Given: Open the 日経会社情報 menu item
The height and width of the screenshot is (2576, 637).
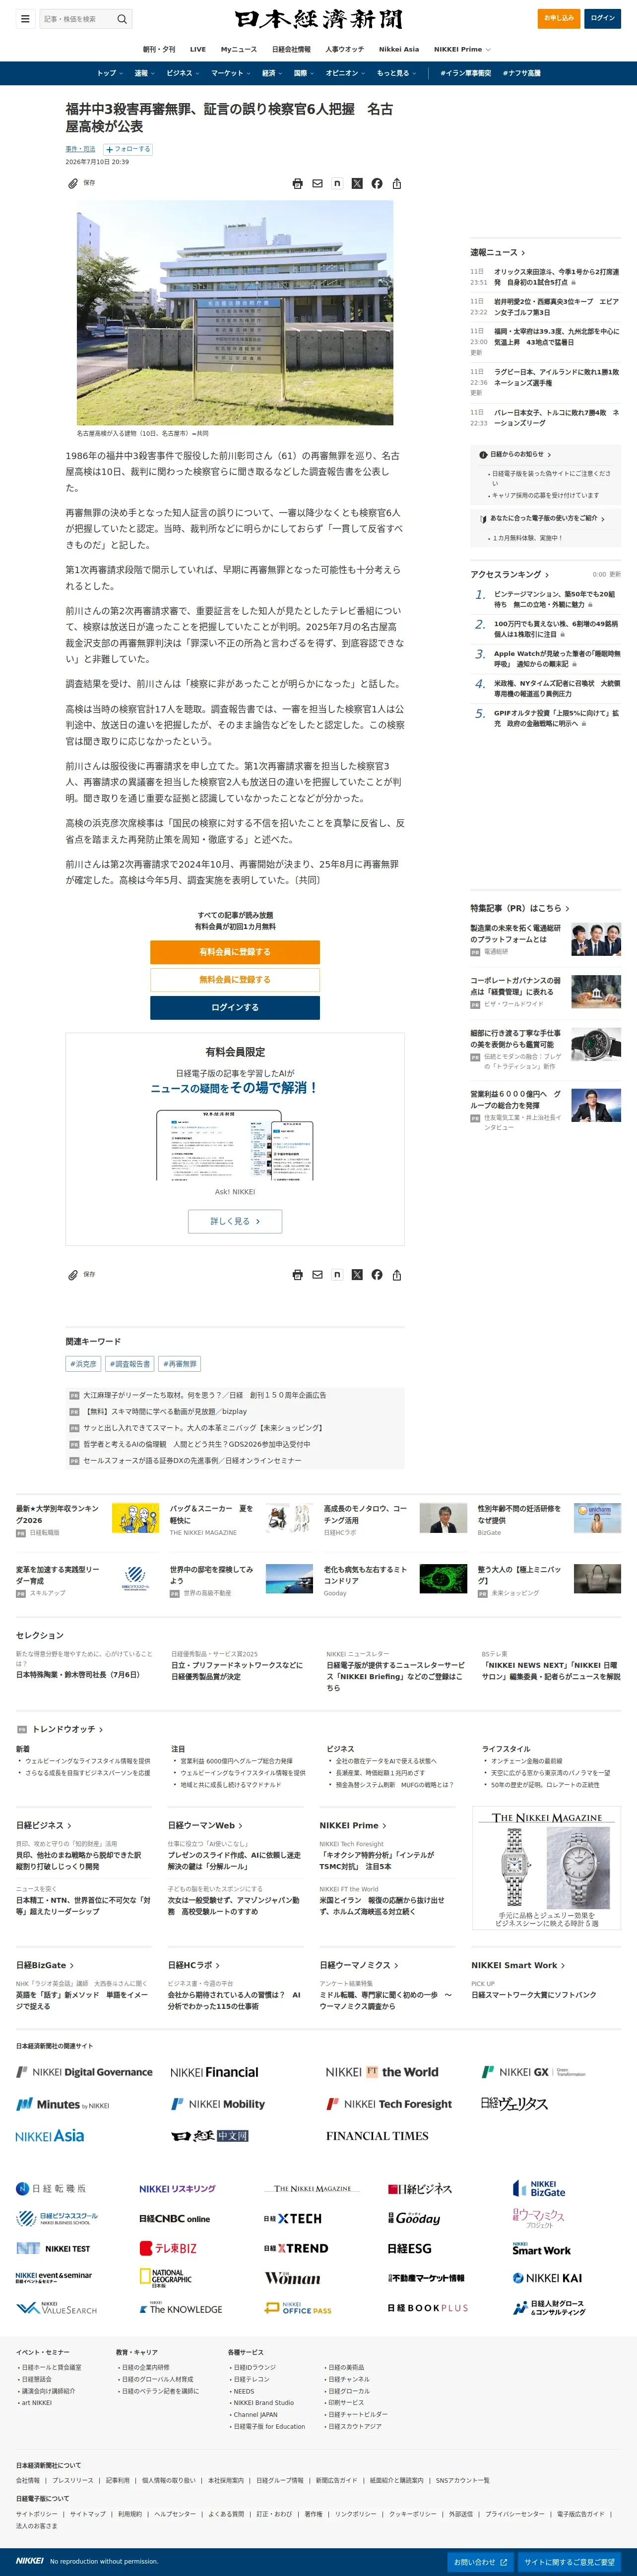Looking at the screenshot, I should (291, 49).
